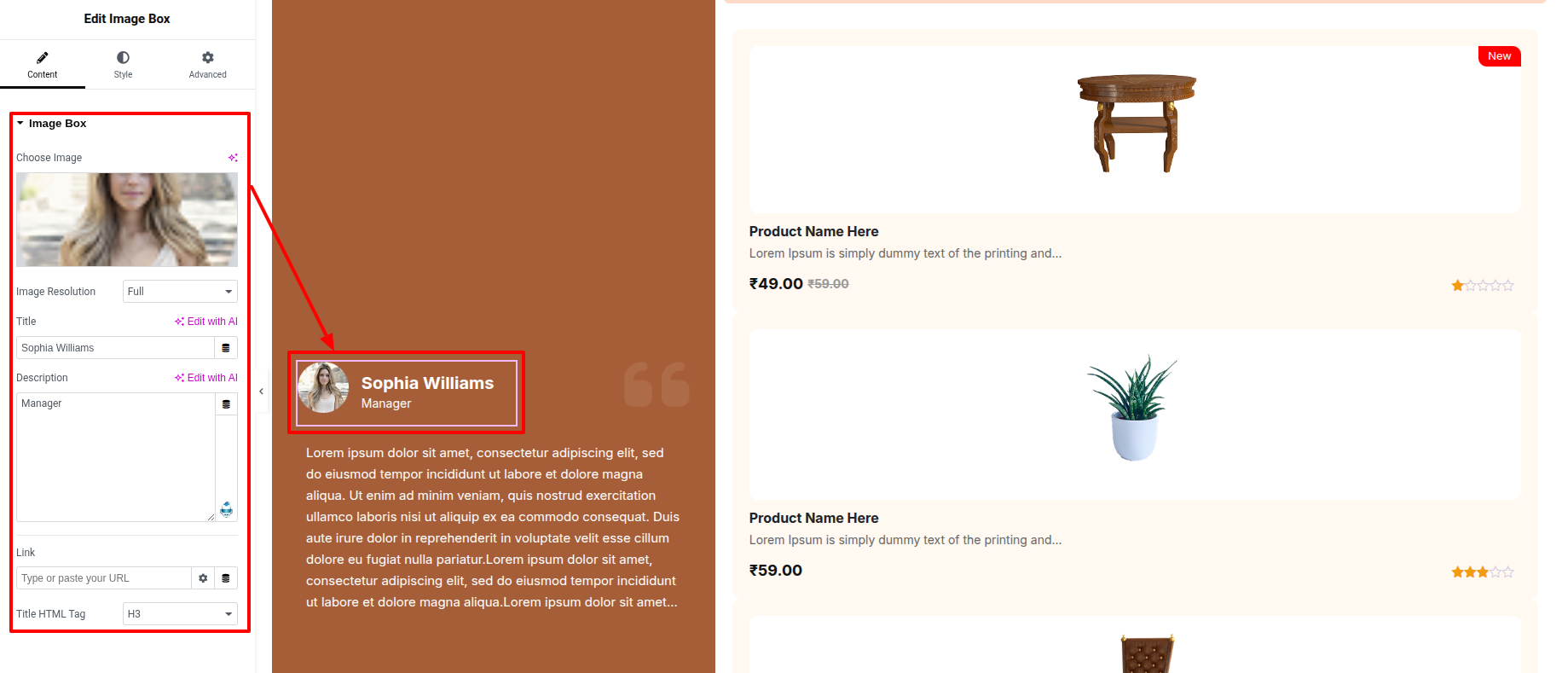Collapse the editor panel with the arrow handle

point(262,392)
